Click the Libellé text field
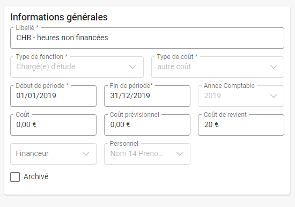Screen dimensions: 295x207 click(147, 38)
